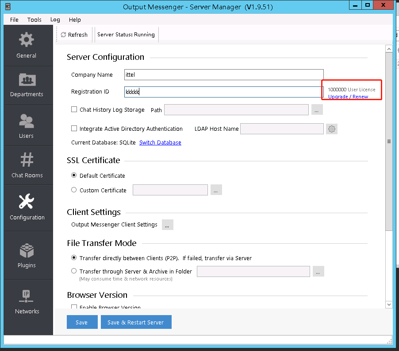399x351 pixels.
Task: Open LDAP settings gear icon
Action: [x=332, y=129]
